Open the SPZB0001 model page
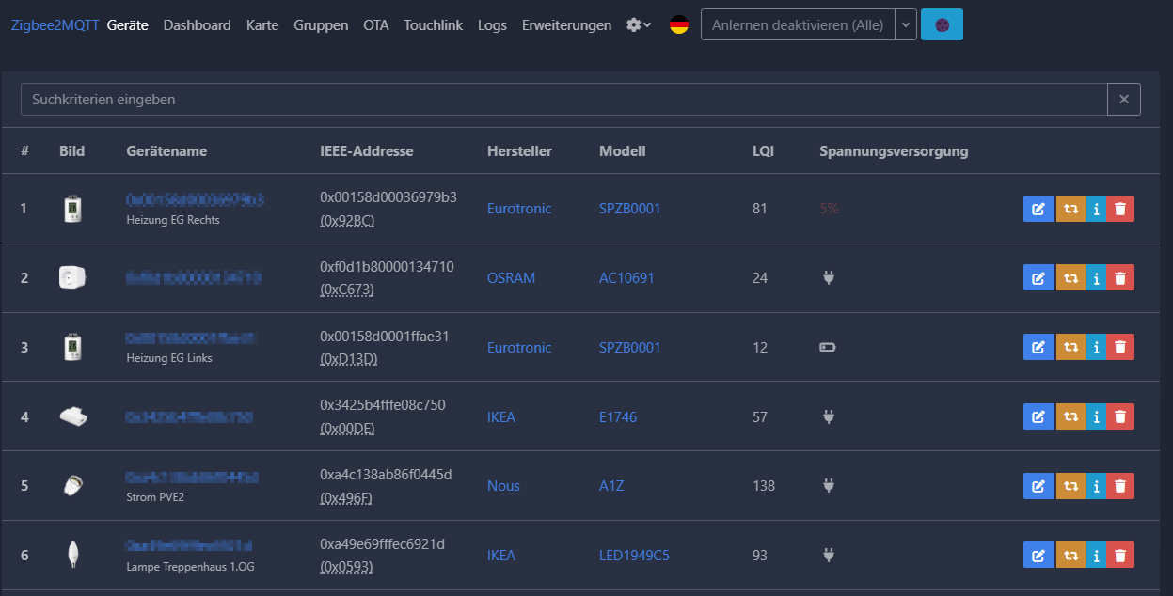The width and height of the screenshot is (1173, 596). click(630, 209)
